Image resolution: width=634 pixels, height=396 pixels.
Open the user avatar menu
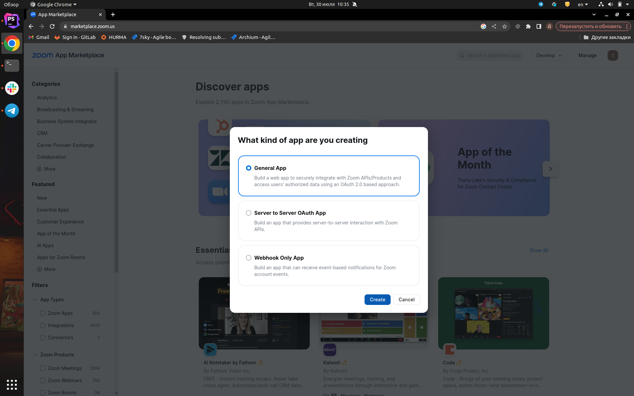613,55
